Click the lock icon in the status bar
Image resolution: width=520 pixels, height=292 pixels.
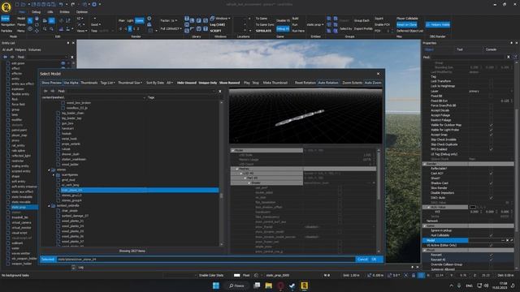(414, 275)
